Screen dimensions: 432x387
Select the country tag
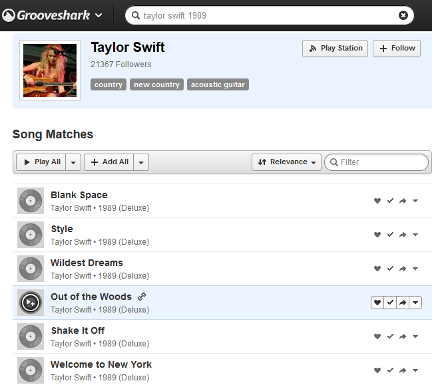[x=108, y=84]
